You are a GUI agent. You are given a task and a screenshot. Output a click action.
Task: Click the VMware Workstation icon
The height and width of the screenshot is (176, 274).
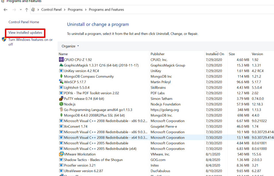pyautogui.click(x=61, y=154)
